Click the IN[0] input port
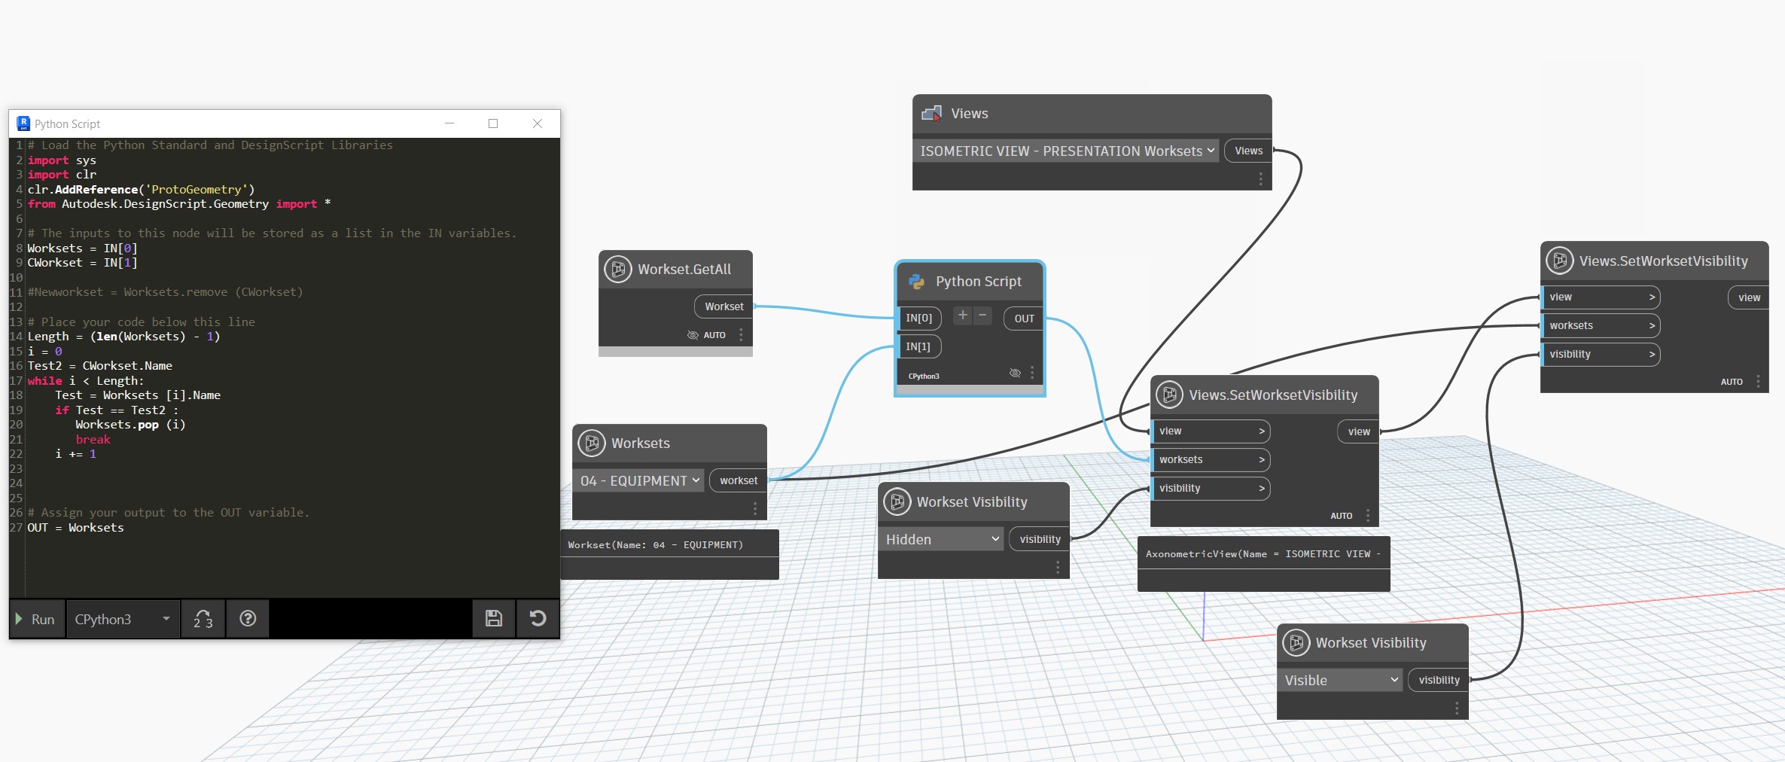This screenshot has width=1785, height=762. [x=918, y=319]
